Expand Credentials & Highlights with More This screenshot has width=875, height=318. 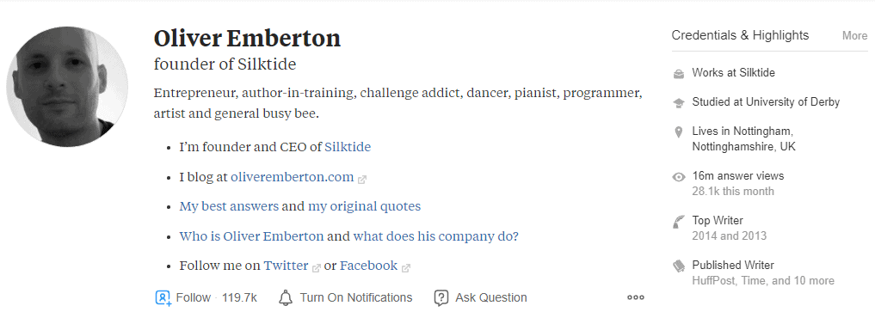click(x=854, y=36)
